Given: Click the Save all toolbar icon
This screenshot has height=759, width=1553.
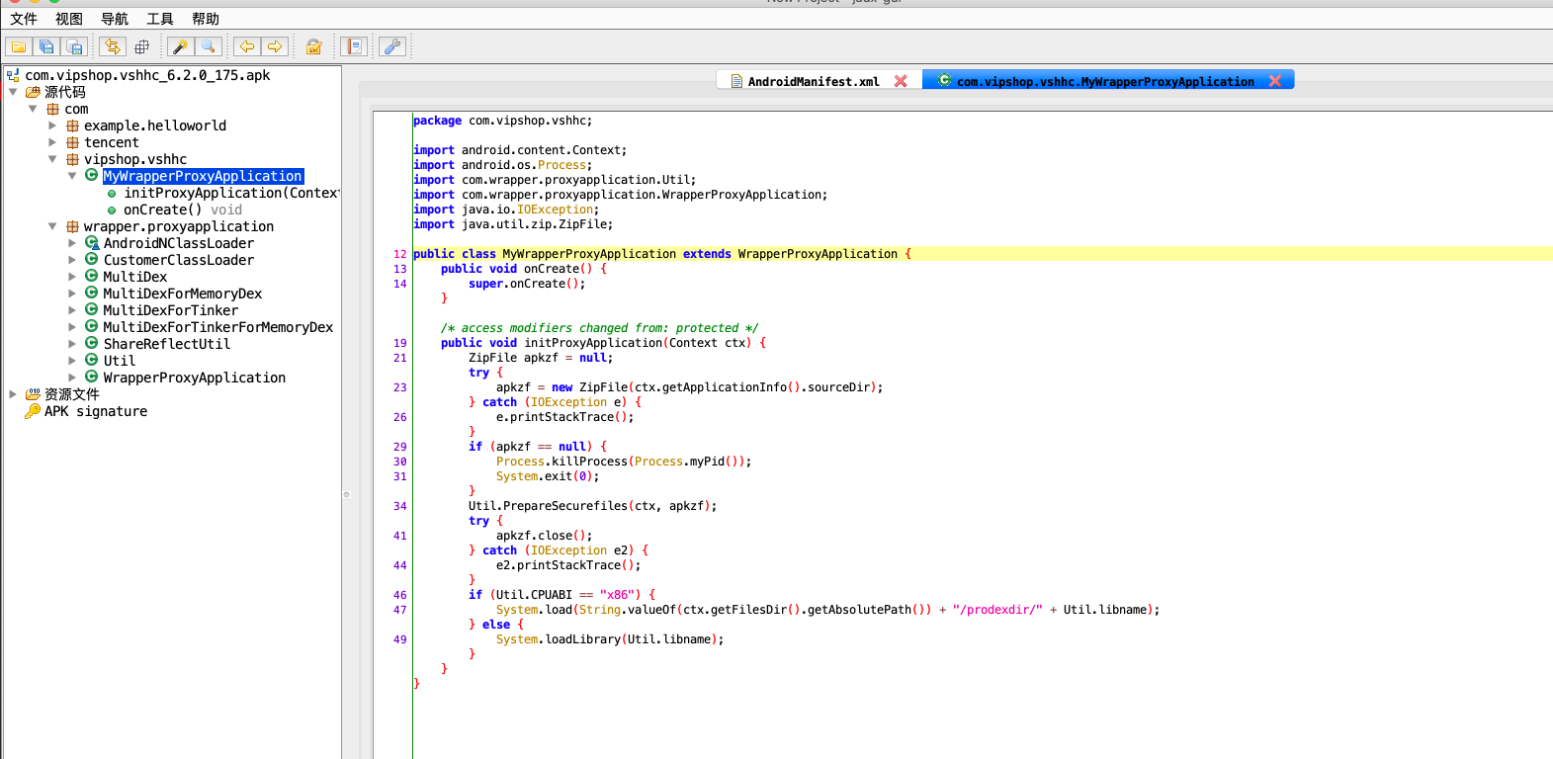Looking at the screenshot, I should click(x=46, y=46).
